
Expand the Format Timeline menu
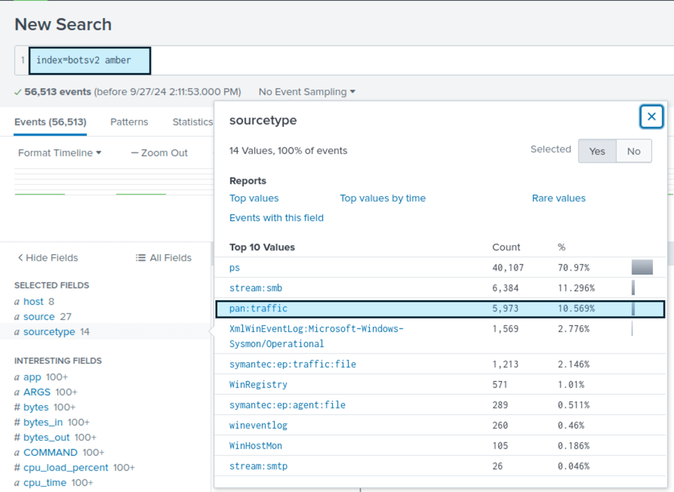pos(59,153)
